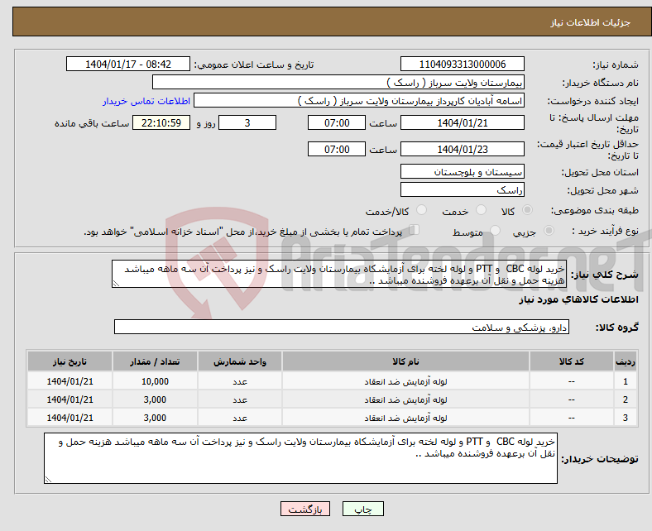The width and height of the screenshot is (652, 531).
Task: Click the goods group field دارو، پزشکی و سلامت
Action: click(x=342, y=327)
